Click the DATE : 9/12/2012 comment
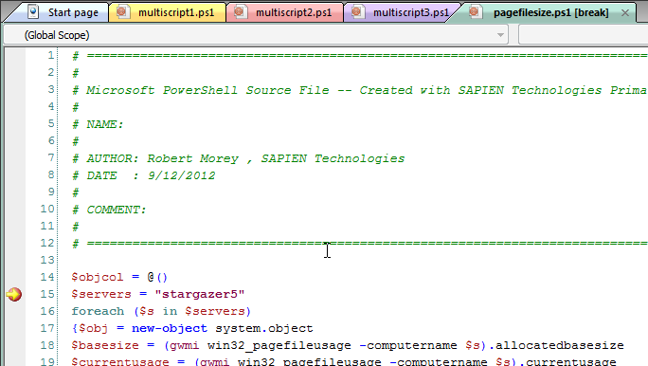The image size is (648, 366). pyautogui.click(x=144, y=175)
